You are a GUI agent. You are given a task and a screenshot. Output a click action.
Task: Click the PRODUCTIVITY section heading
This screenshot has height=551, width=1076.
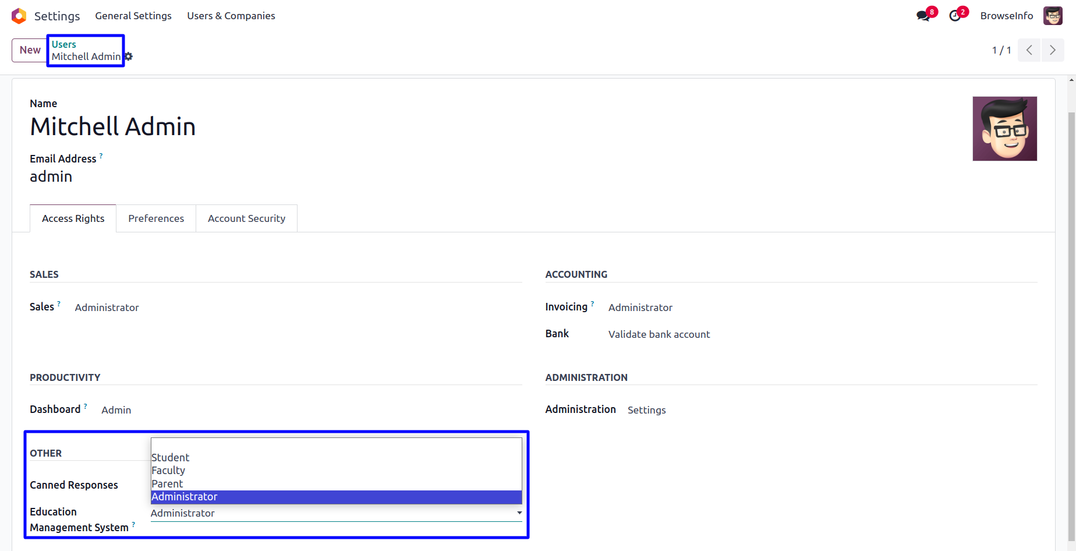coord(65,377)
